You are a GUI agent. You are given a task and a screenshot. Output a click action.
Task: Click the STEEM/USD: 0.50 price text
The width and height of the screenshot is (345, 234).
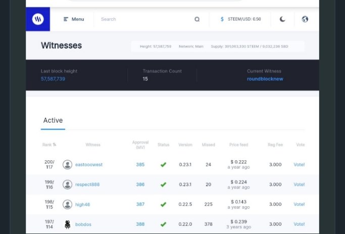244,19
